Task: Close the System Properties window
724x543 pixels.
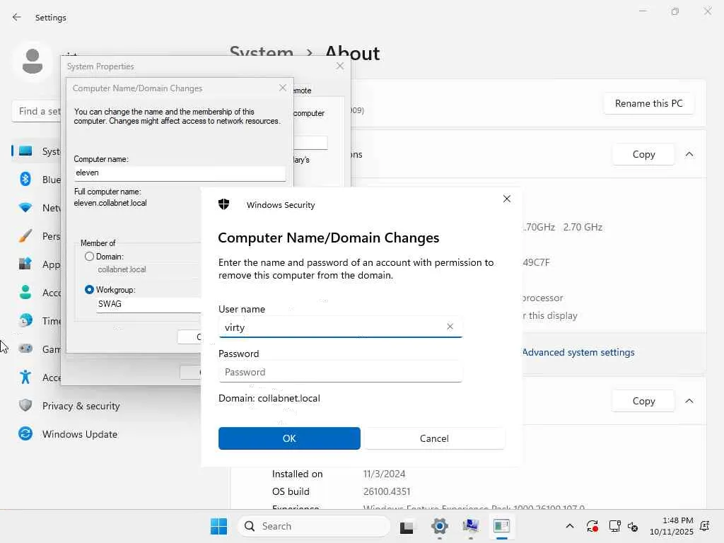Action: tap(340, 66)
